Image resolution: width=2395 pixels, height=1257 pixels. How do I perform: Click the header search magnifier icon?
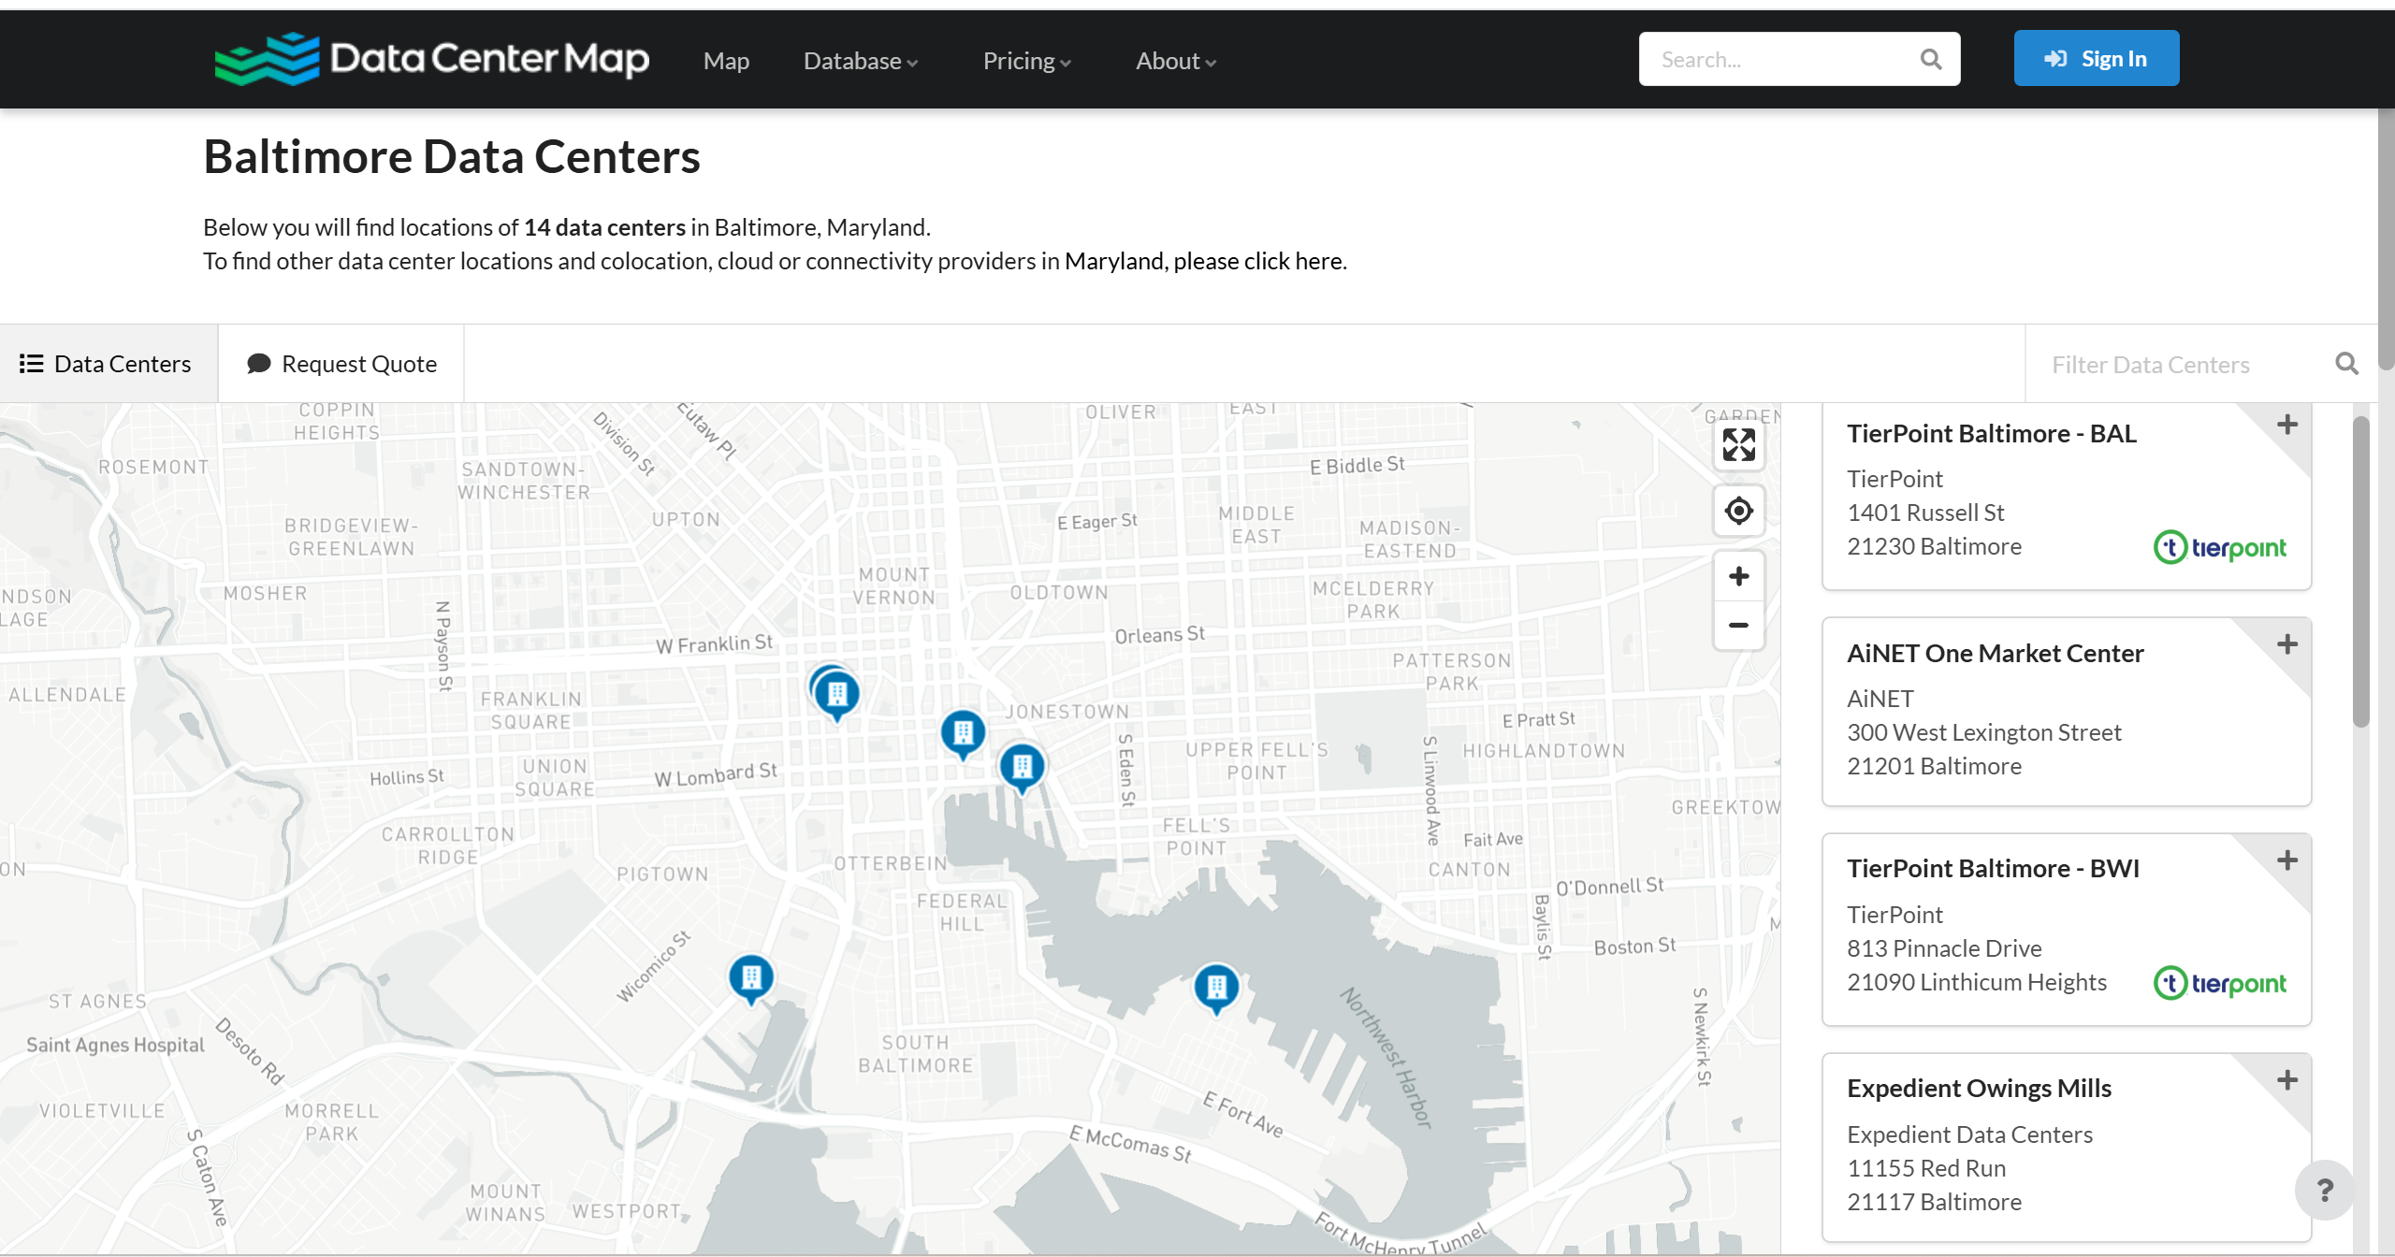click(1930, 60)
